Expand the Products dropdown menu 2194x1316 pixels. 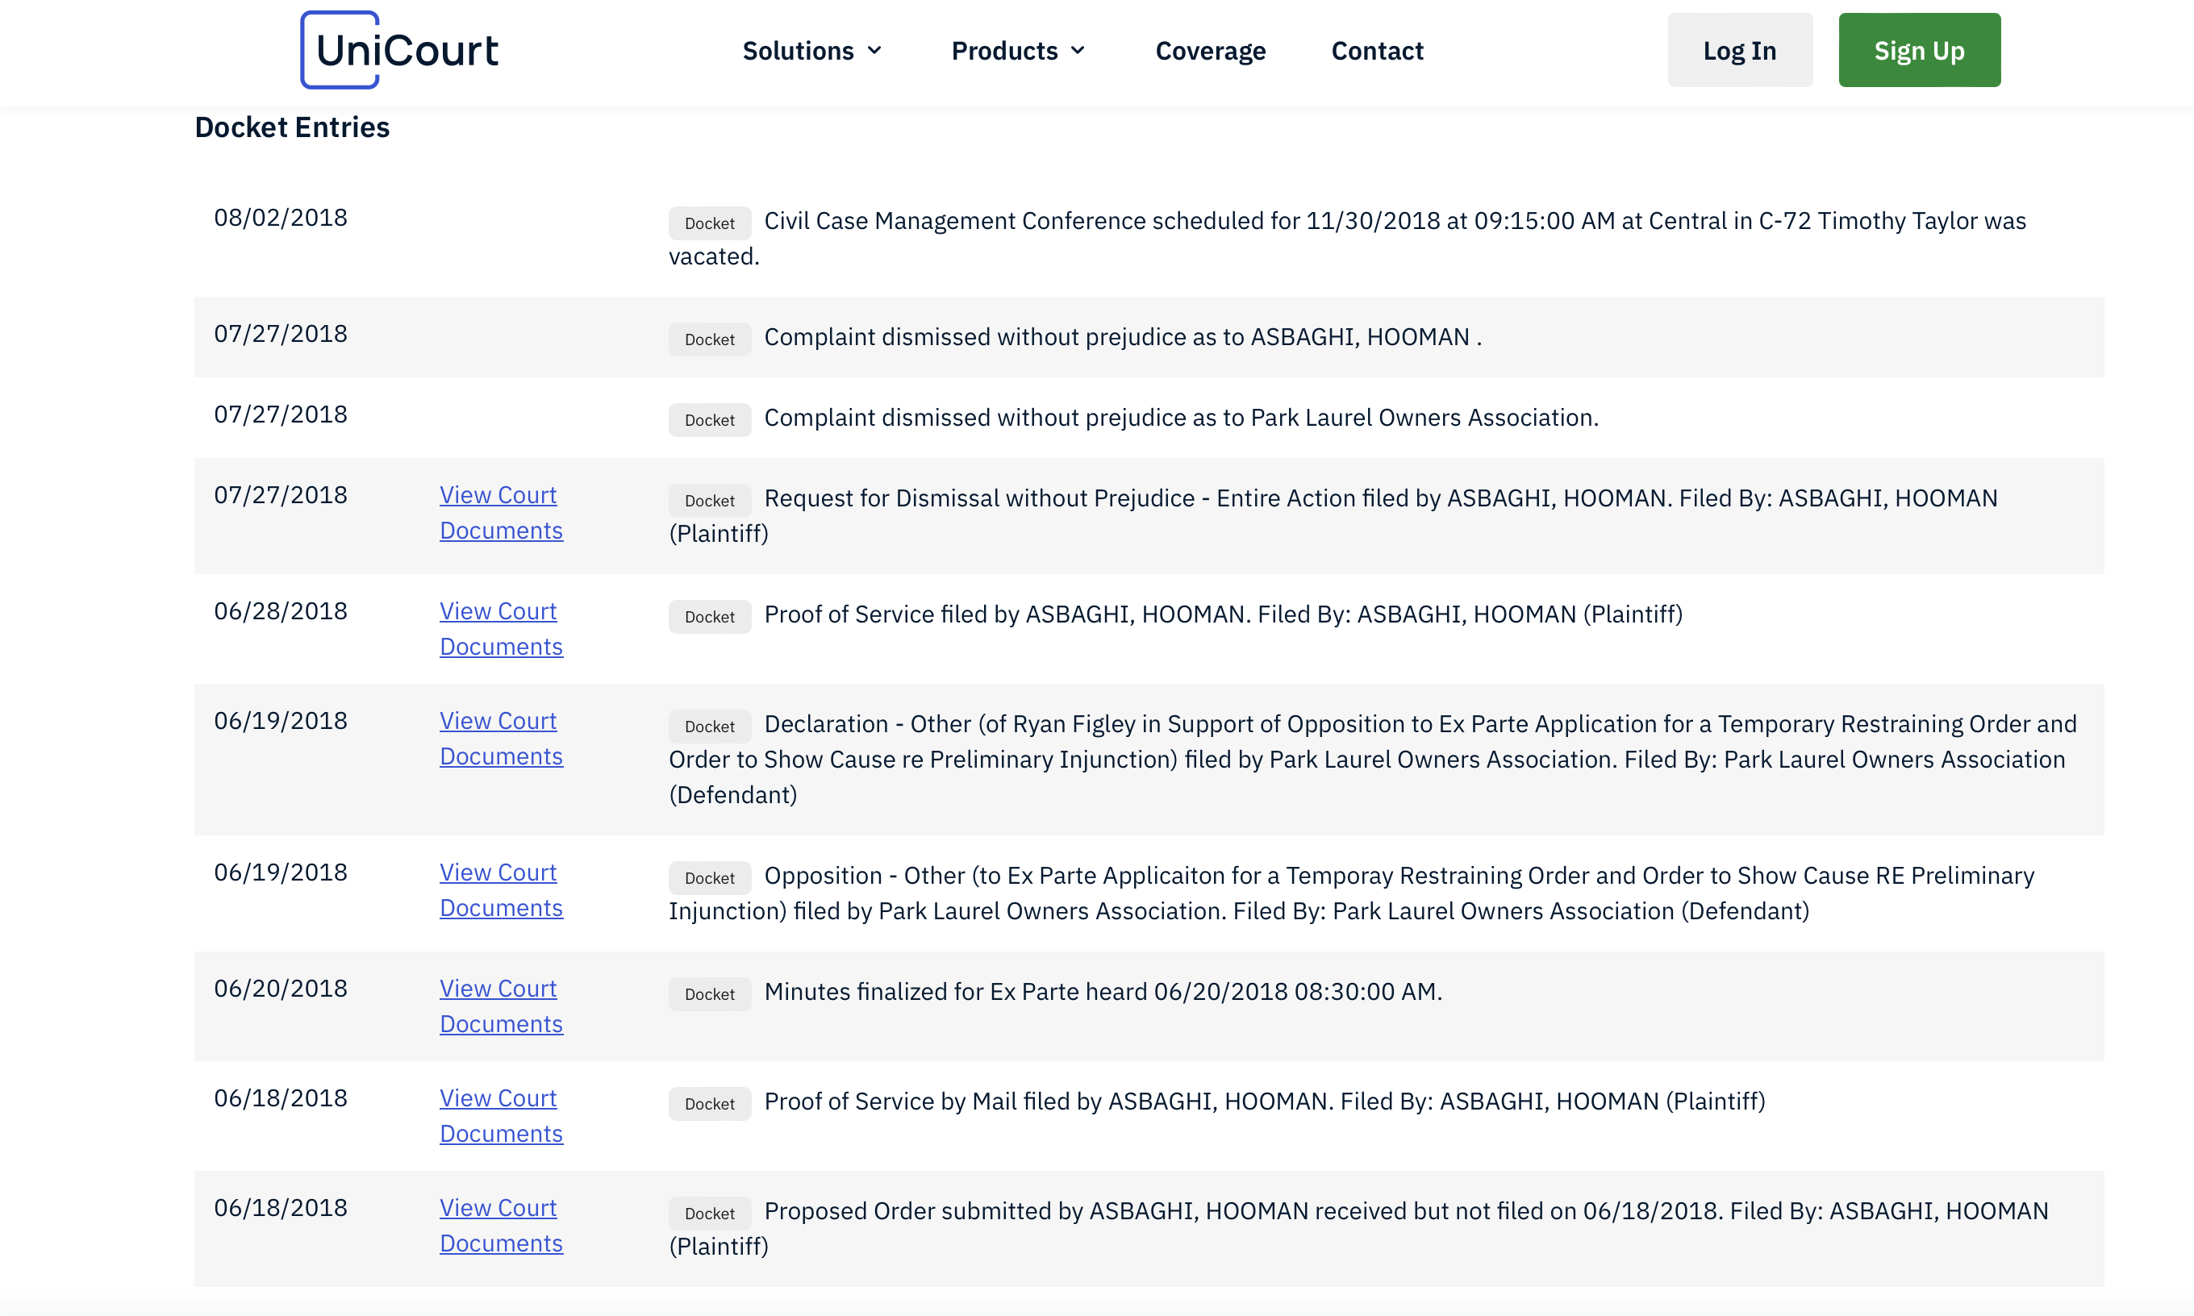coord(1018,51)
